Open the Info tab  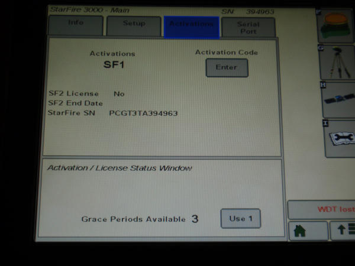pyautogui.click(x=76, y=25)
